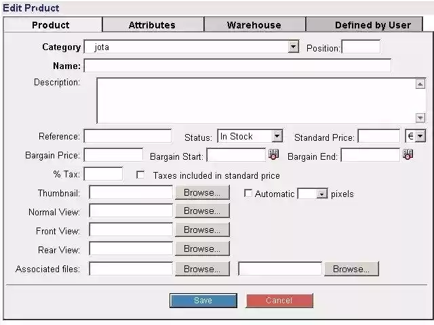
Task: Click the red Cancel button
Action: 279,301
